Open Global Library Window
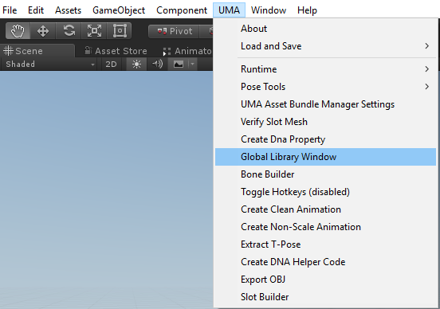This screenshot has width=440, height=309. tap(325, 157)
